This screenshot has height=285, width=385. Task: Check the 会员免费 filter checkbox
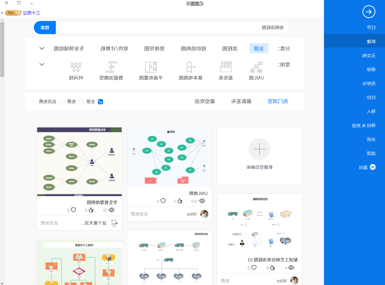click(x=62, y=102)
